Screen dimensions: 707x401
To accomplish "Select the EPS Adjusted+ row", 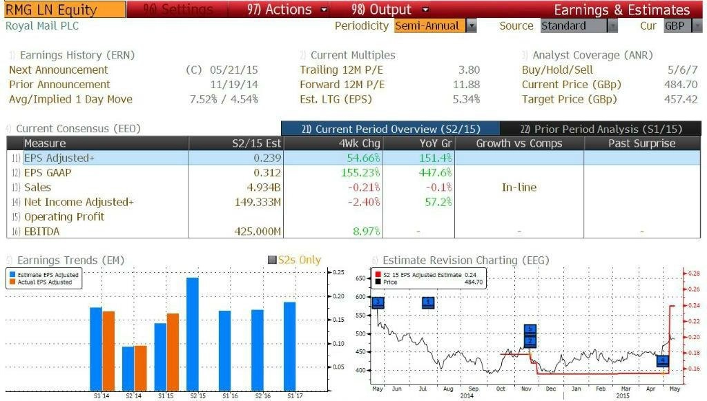I will click(x=353, y=158).
